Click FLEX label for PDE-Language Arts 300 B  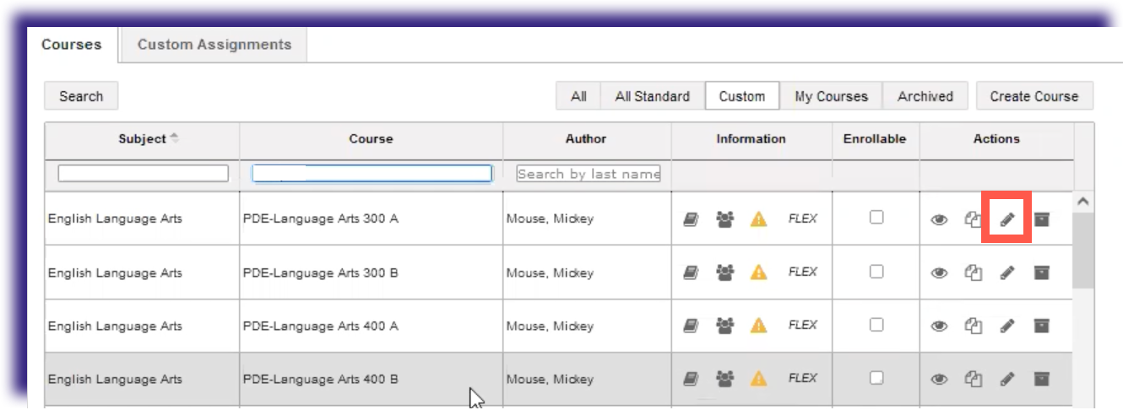(x=802, y=272)
